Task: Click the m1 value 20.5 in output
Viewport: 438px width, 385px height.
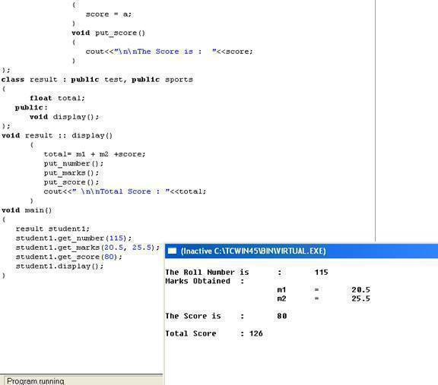Action: coord(361,290)
